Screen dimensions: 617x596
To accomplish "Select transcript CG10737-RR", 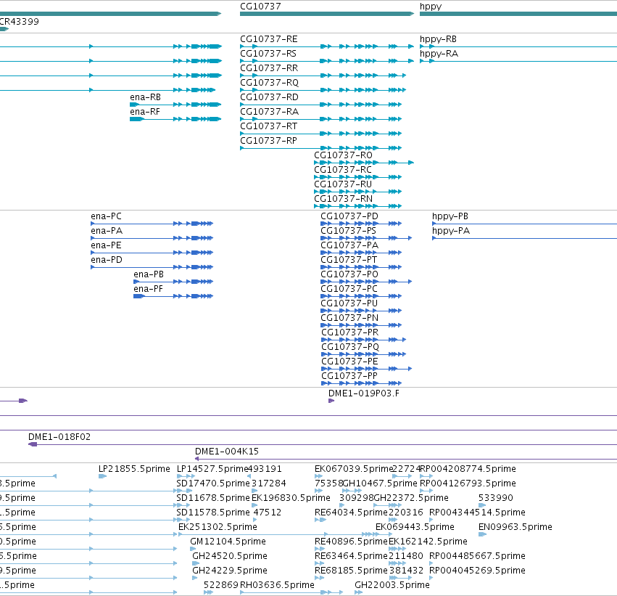I will tap(269, 68).
